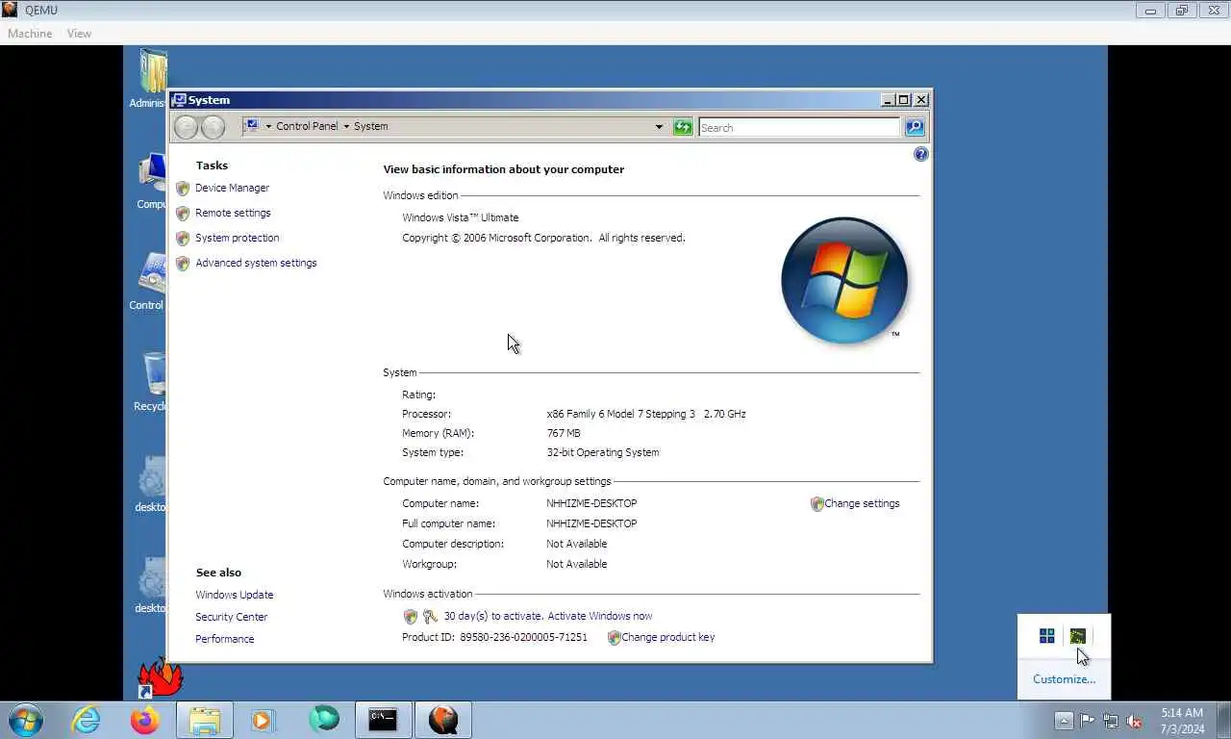Open the QEMU Machine menu
Screen dimensions: 1231x739
[30, 34]
